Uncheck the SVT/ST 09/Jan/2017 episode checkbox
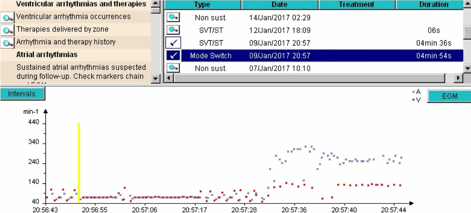 (173, 43)
